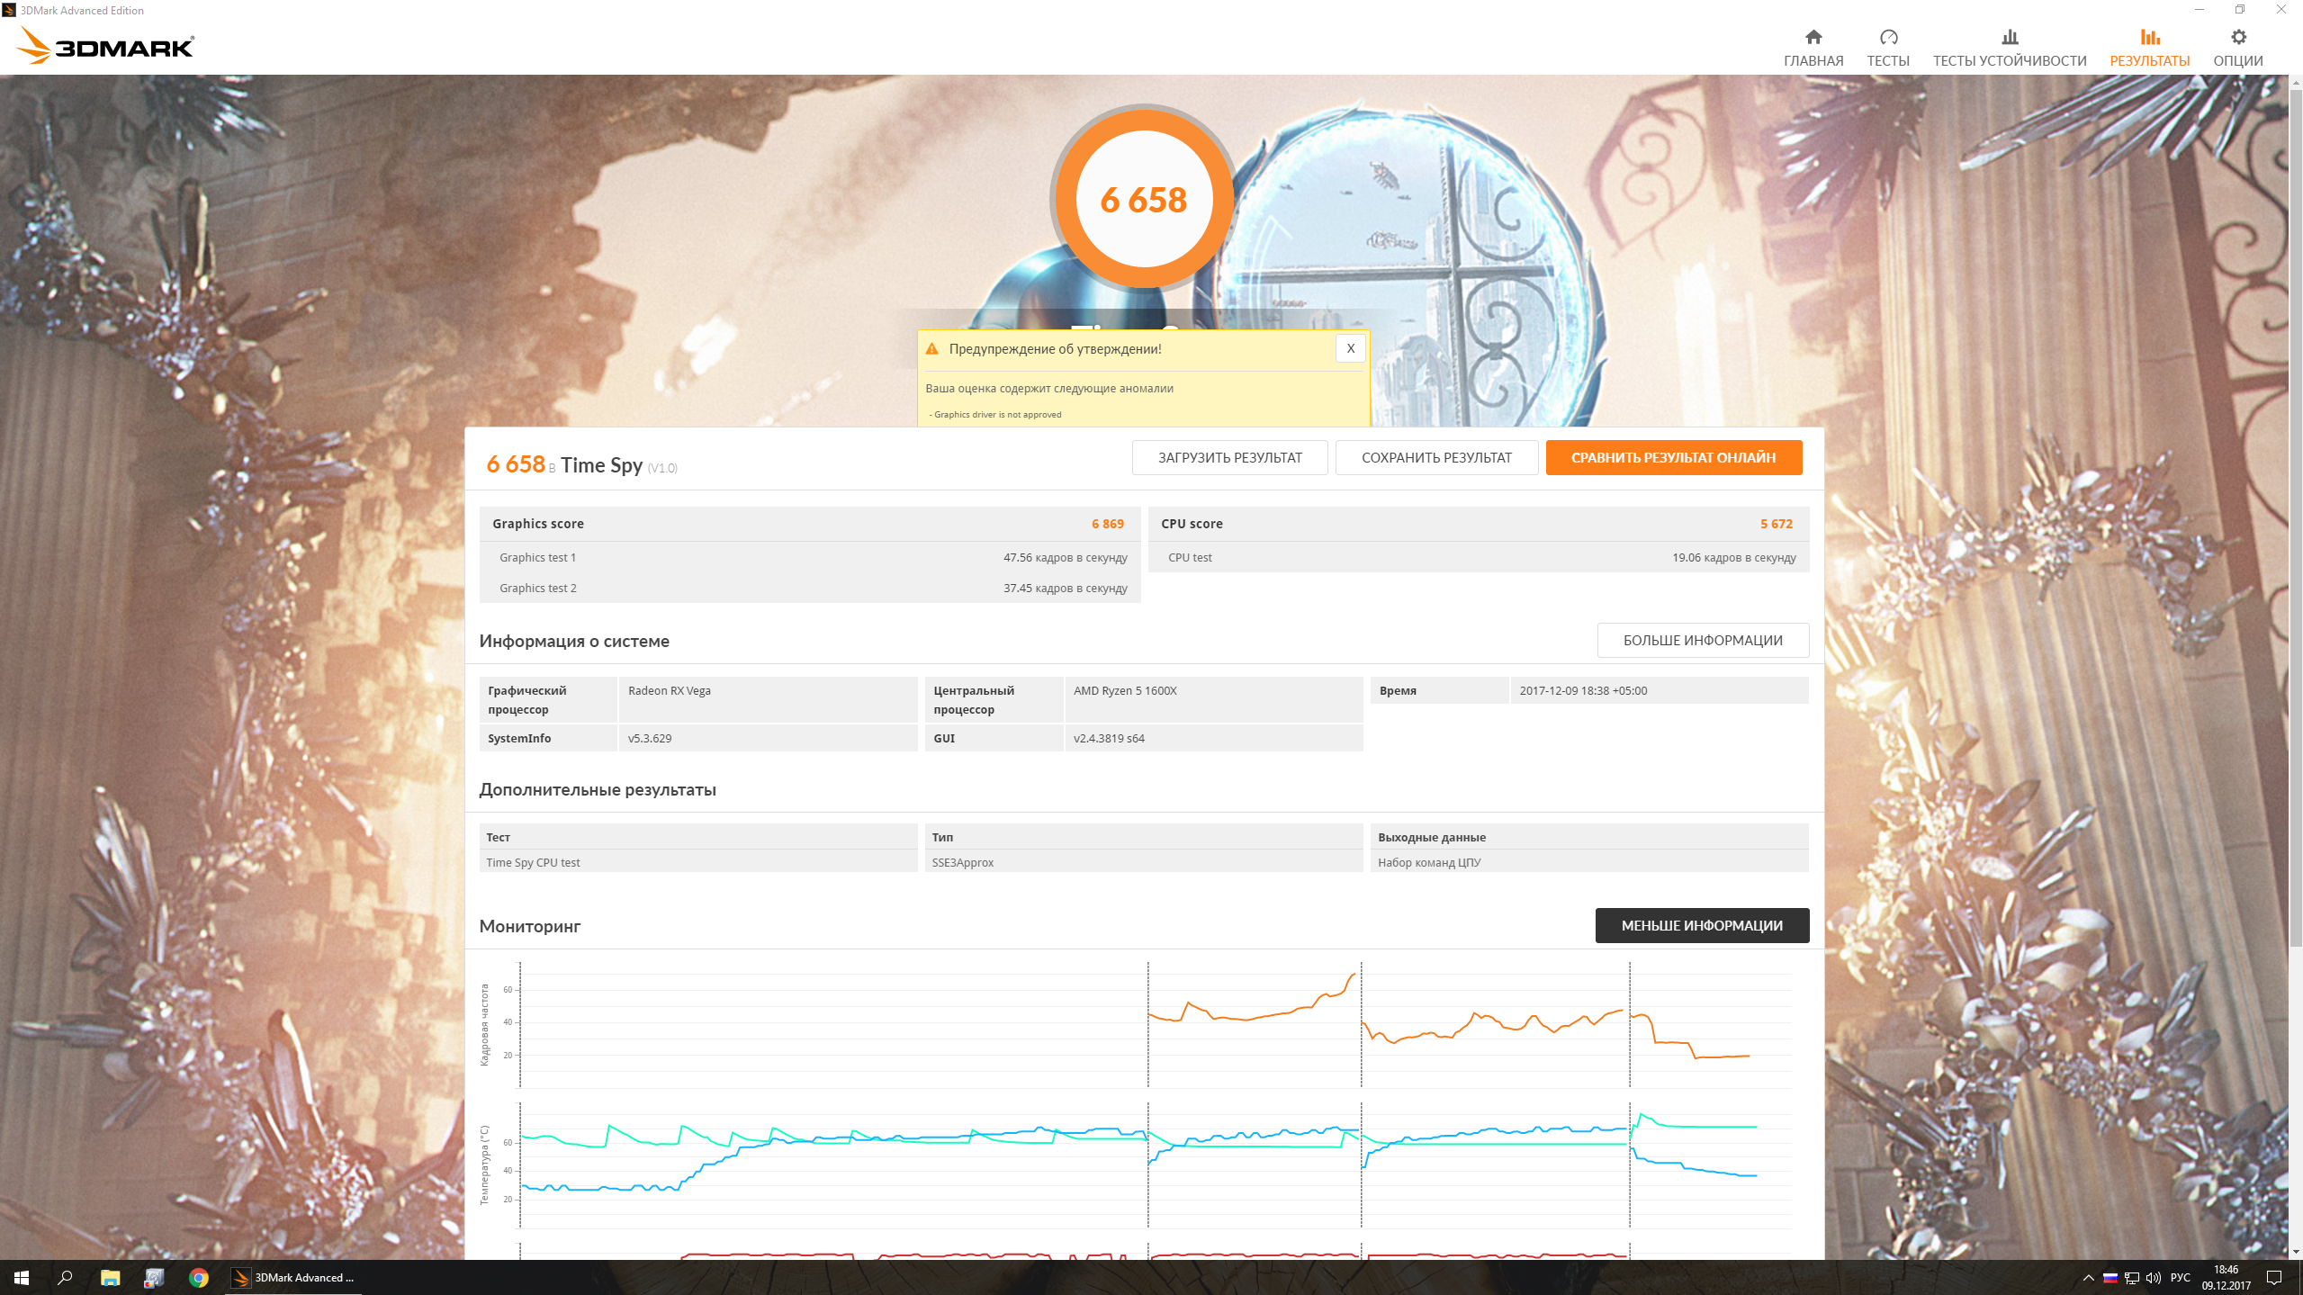Click Загрузить результат button

coord(1229,457)
